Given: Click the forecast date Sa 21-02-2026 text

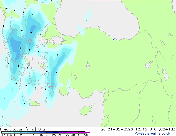Looking at the screenshot, I should [117, 129].
